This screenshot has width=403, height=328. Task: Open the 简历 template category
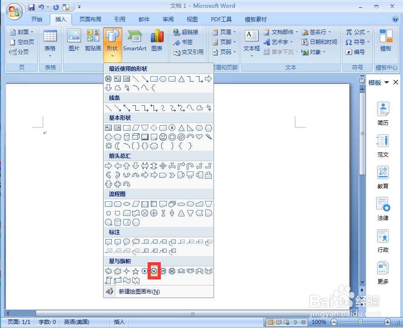(x=383, y=114)
